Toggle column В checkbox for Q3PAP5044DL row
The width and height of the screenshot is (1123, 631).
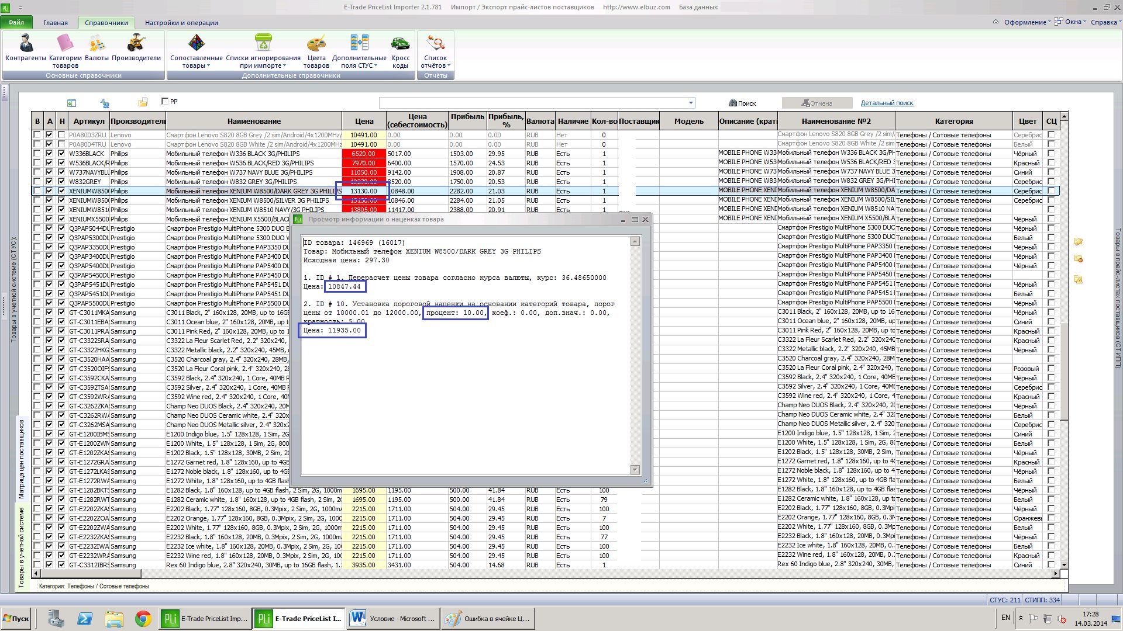37,228
